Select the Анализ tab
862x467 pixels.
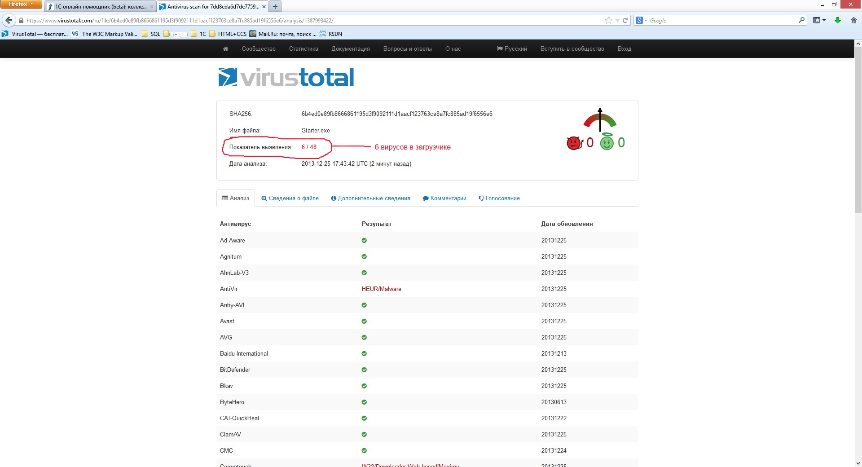(236, 198)
